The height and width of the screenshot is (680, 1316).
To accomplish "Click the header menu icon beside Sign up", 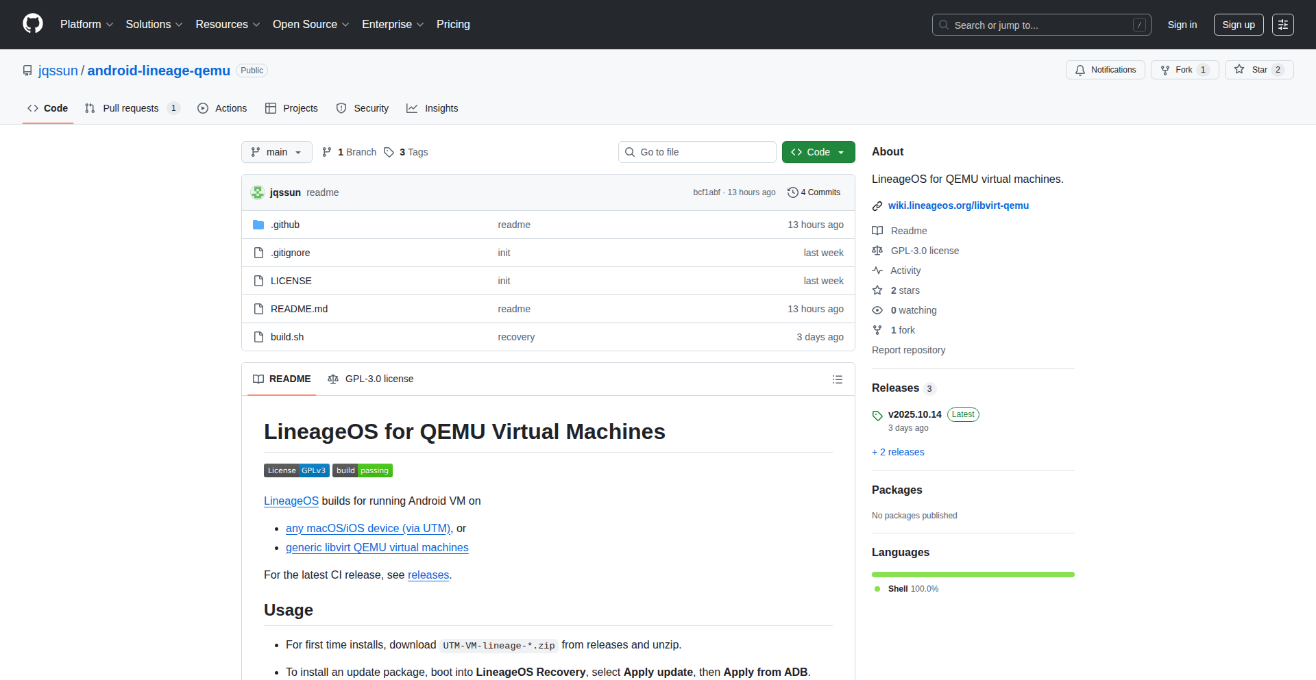I will click(1282, 25).
